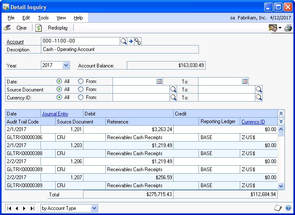The width and height of the screenshot is (295, 215).
Task: Click the printer icon
Action: pos(288,28)
